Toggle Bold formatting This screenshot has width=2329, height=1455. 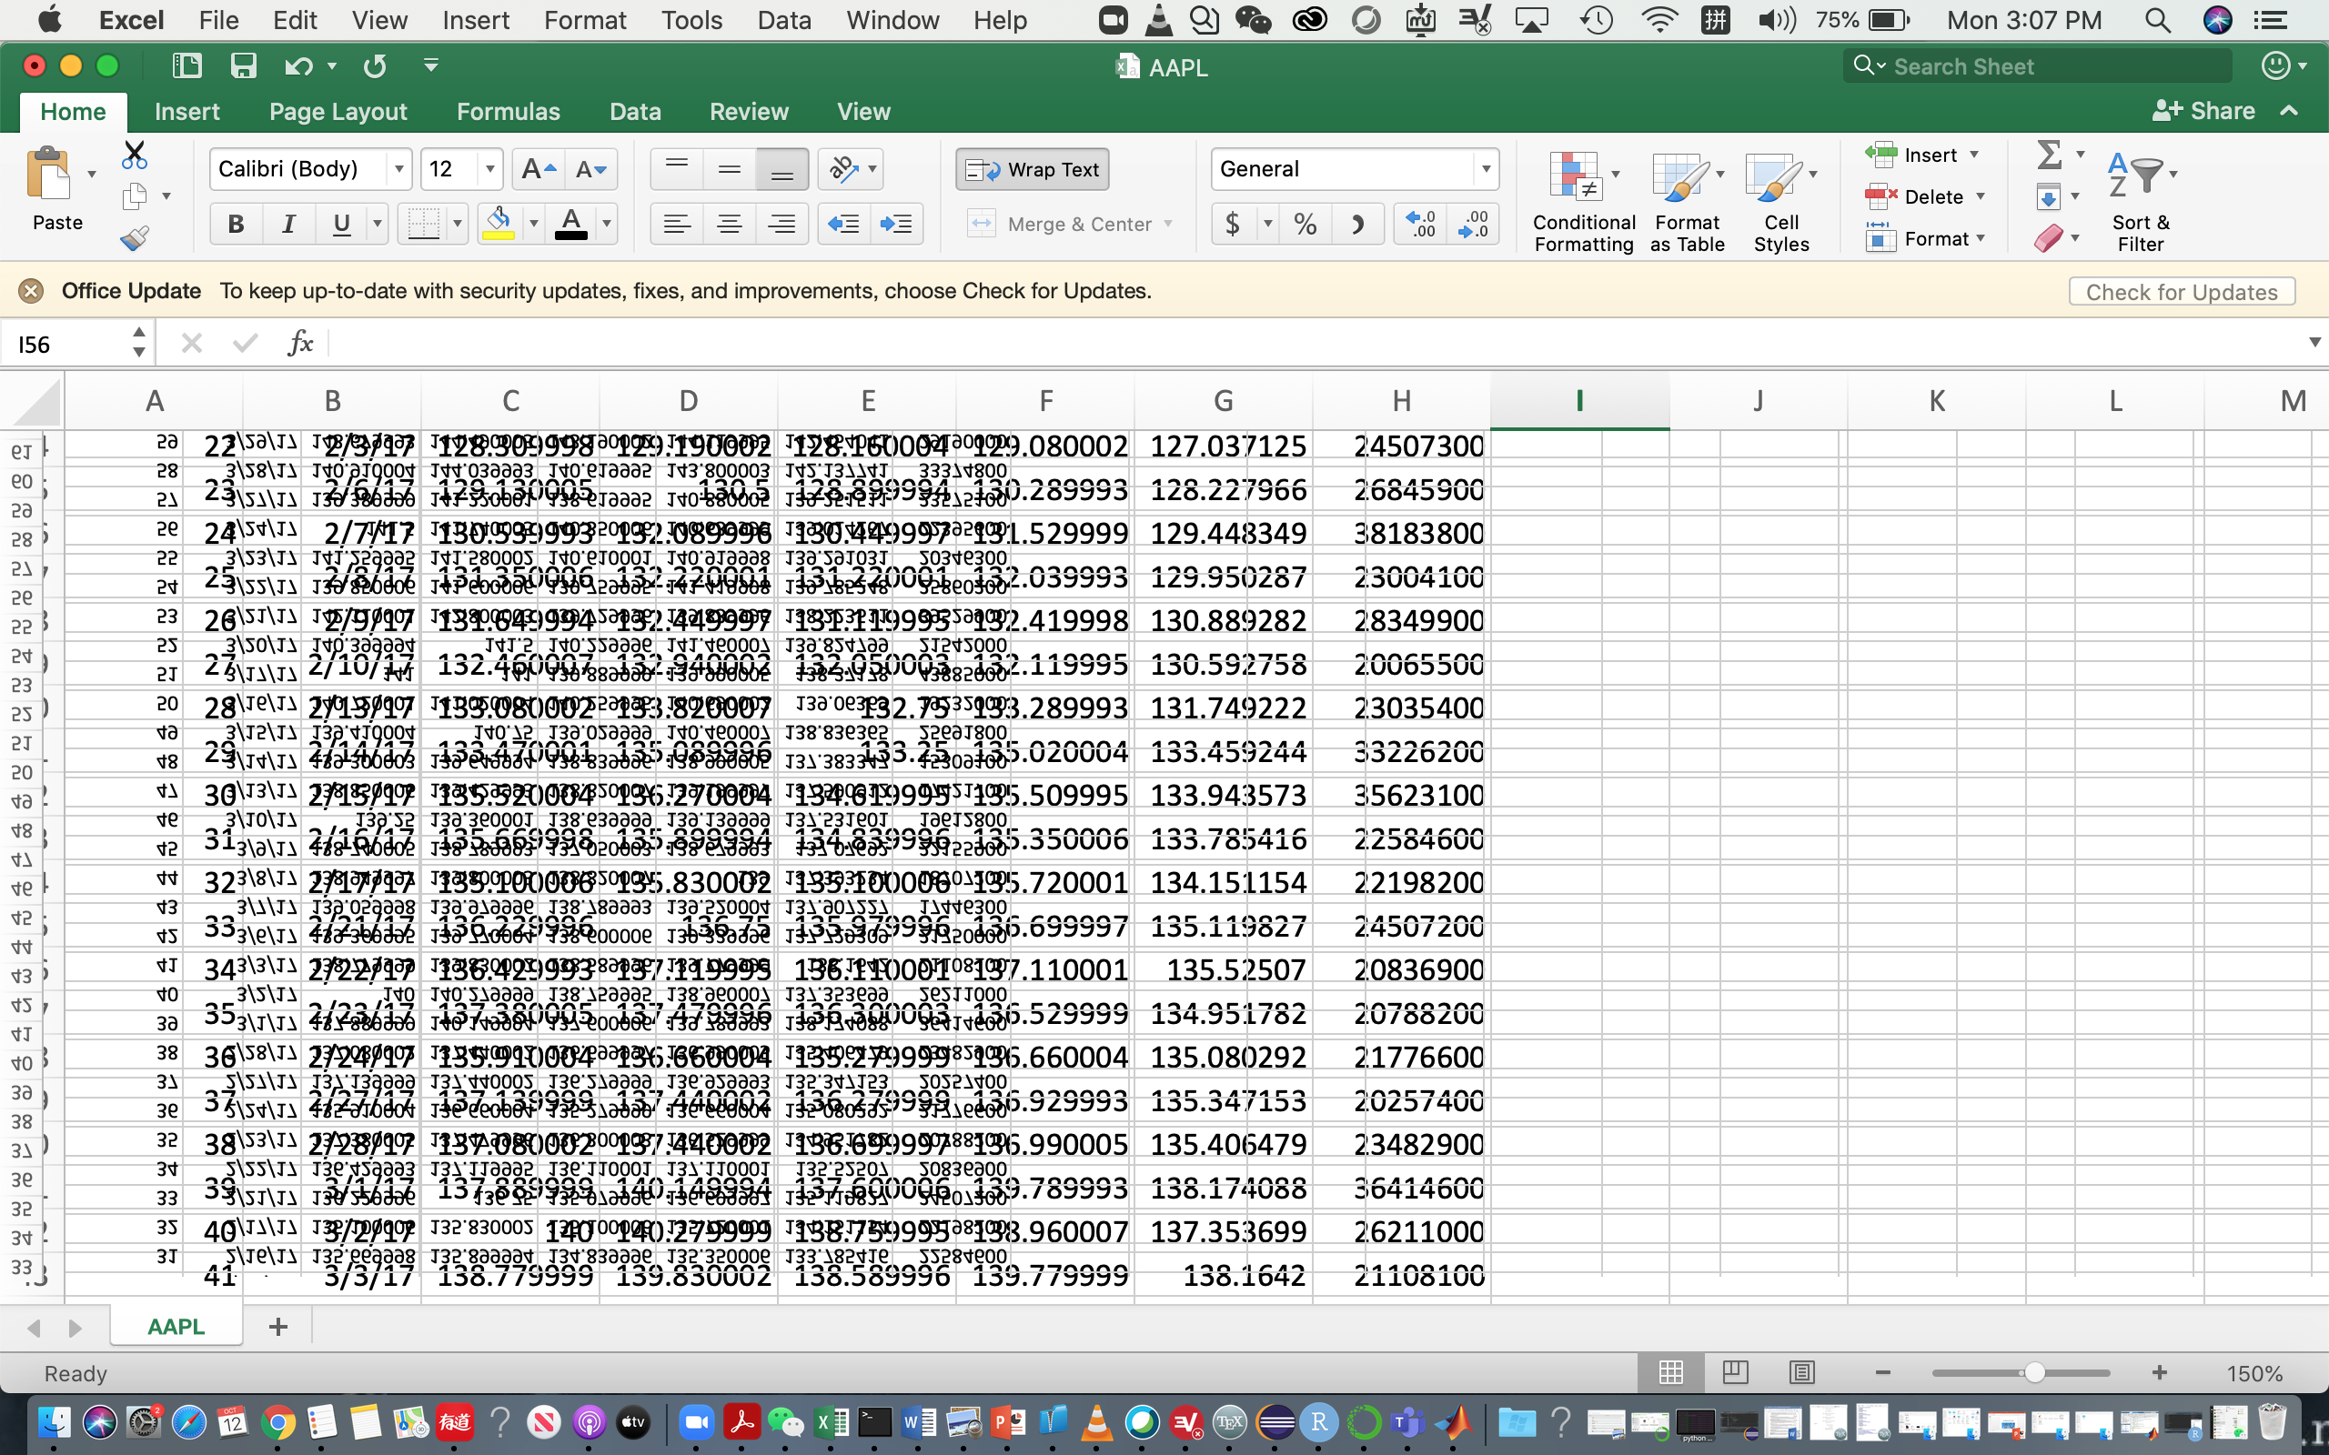pos(235,225)
